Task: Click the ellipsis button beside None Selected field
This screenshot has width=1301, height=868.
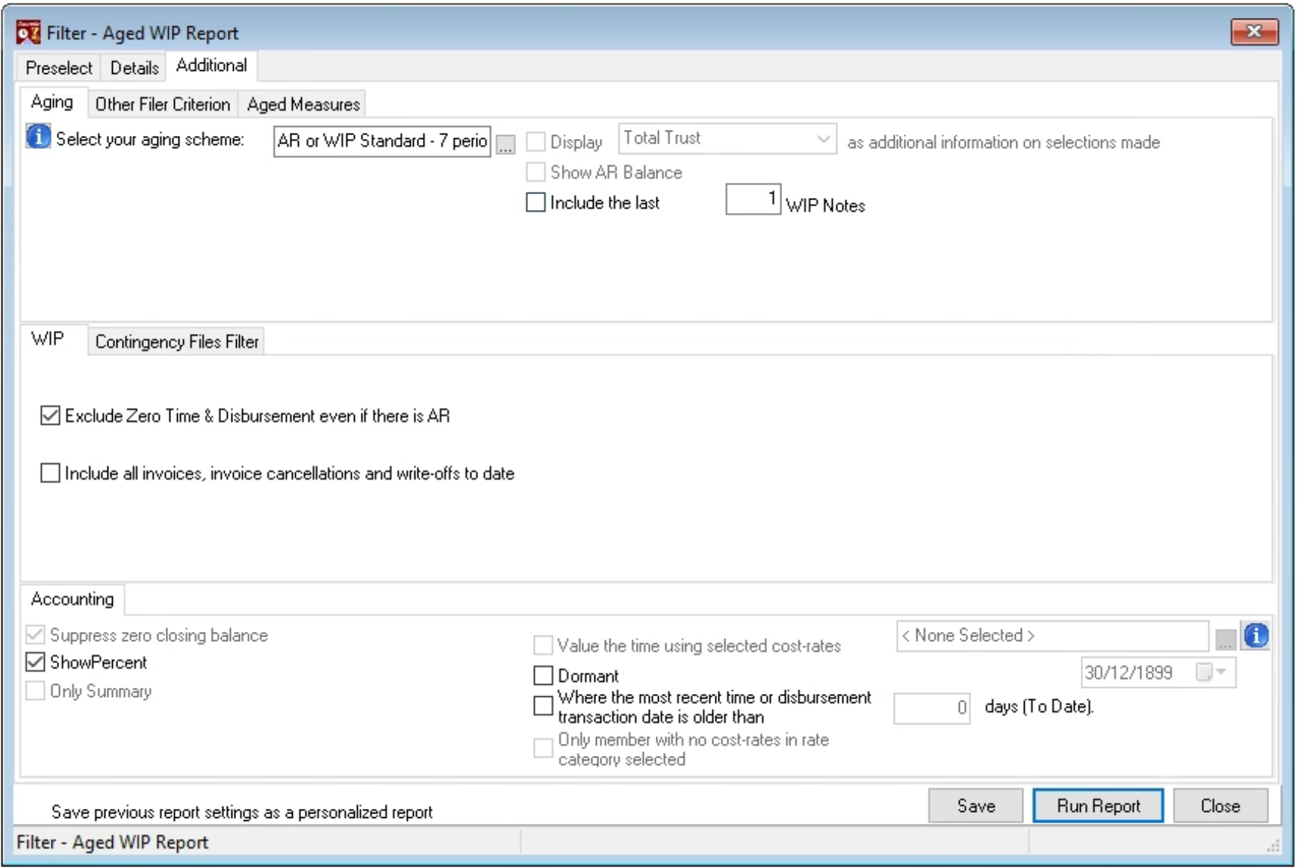Action: pyautogui.click(x=1226, y=639)
